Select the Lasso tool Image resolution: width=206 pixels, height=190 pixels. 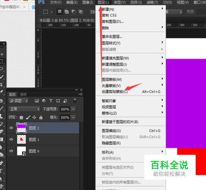click(x=1, y=69)
